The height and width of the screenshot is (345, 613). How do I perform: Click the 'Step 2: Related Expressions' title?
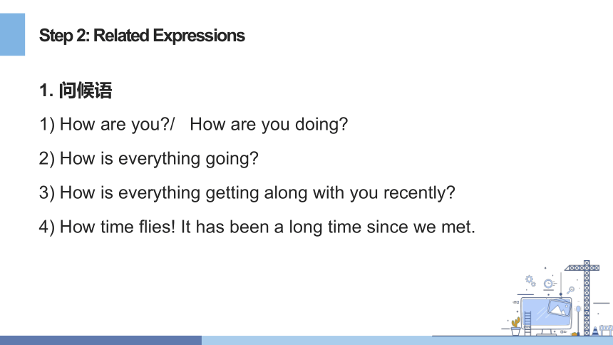(x=142, y=36)
